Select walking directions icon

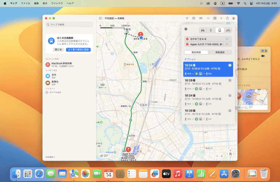click(x=211, y=30)
